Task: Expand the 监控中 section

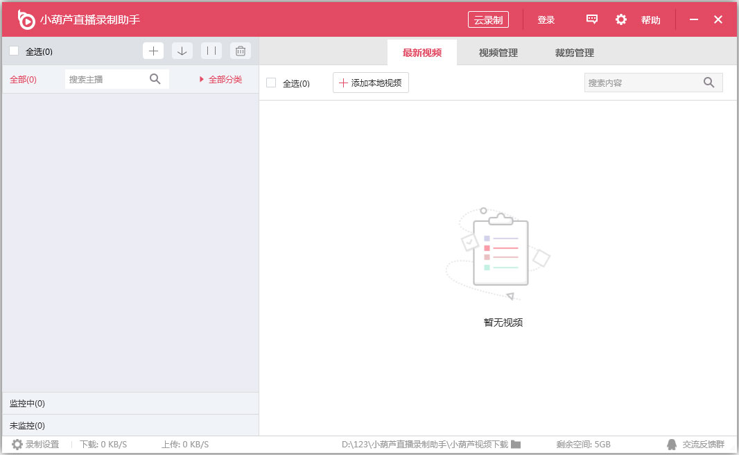Action: click(x=28, y=404)
